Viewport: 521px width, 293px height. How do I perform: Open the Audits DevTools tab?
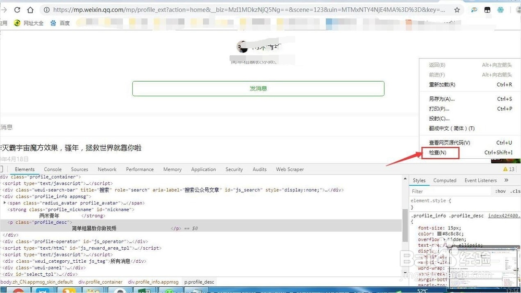click(x=259, y=169)
